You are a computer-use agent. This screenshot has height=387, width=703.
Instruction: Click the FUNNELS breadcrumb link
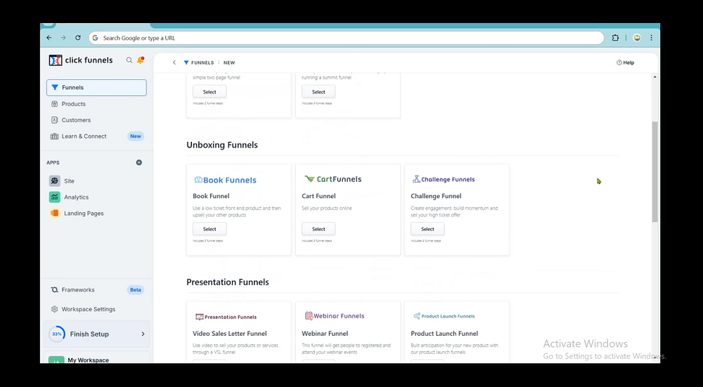202,63
